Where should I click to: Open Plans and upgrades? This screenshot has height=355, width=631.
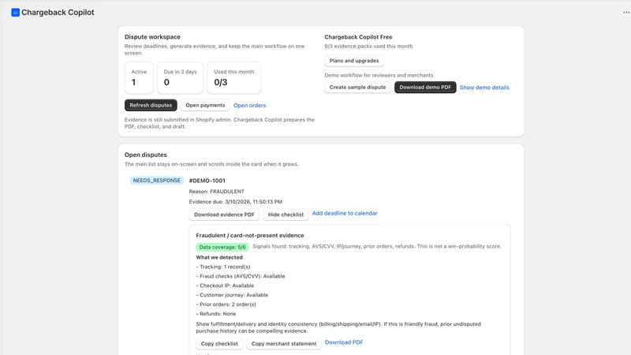354,61
